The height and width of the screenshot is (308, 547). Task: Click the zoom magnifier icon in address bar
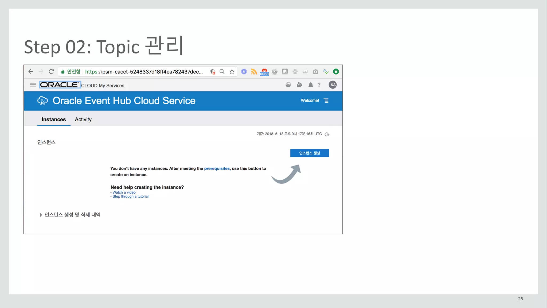(222, 72)
